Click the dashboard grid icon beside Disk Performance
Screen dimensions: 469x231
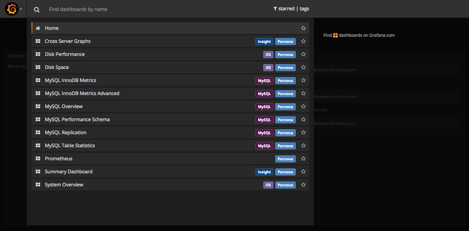pos(38,54)
